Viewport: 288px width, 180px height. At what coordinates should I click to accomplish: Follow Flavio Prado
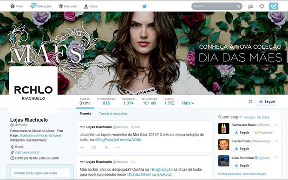pos(242,148)
